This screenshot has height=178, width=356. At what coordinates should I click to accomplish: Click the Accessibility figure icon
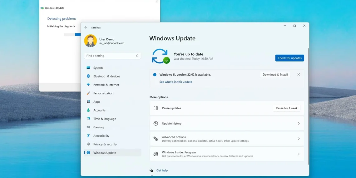pos(88,136)
